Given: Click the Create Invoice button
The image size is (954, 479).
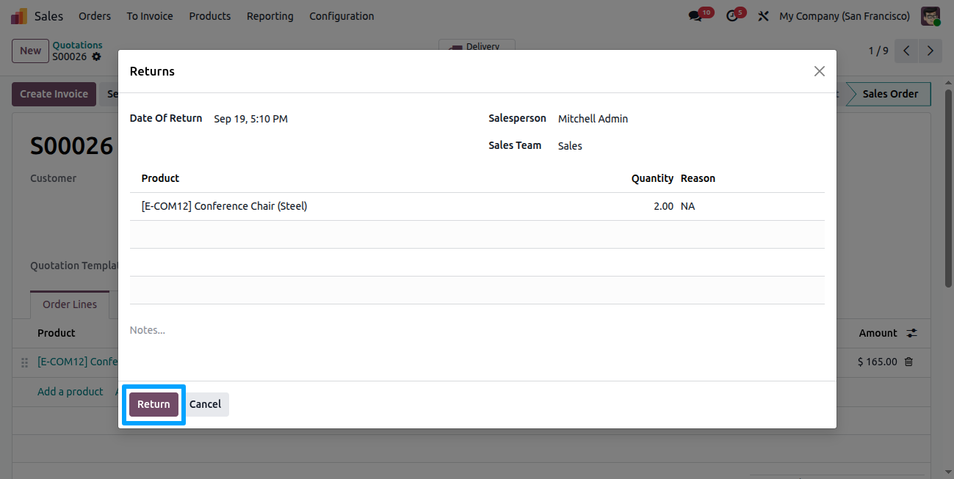Looking at the screenshot, I should pyautogui.click(x=54, y=94).
